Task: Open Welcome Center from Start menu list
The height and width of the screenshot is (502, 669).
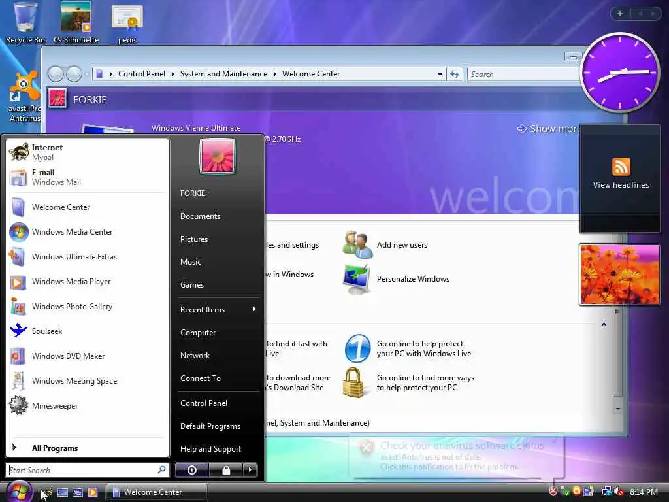Action: click(88, 207)
